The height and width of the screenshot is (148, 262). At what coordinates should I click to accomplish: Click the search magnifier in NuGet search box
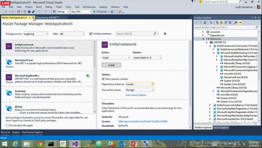pyautogui.click(x=154, y=34)
